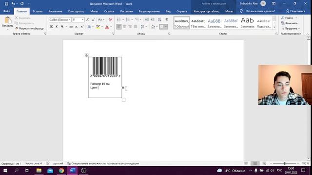This screenshot has height=175, width=312.
Task: Click the table resize handle square
Action: click(x=123, y=100)
